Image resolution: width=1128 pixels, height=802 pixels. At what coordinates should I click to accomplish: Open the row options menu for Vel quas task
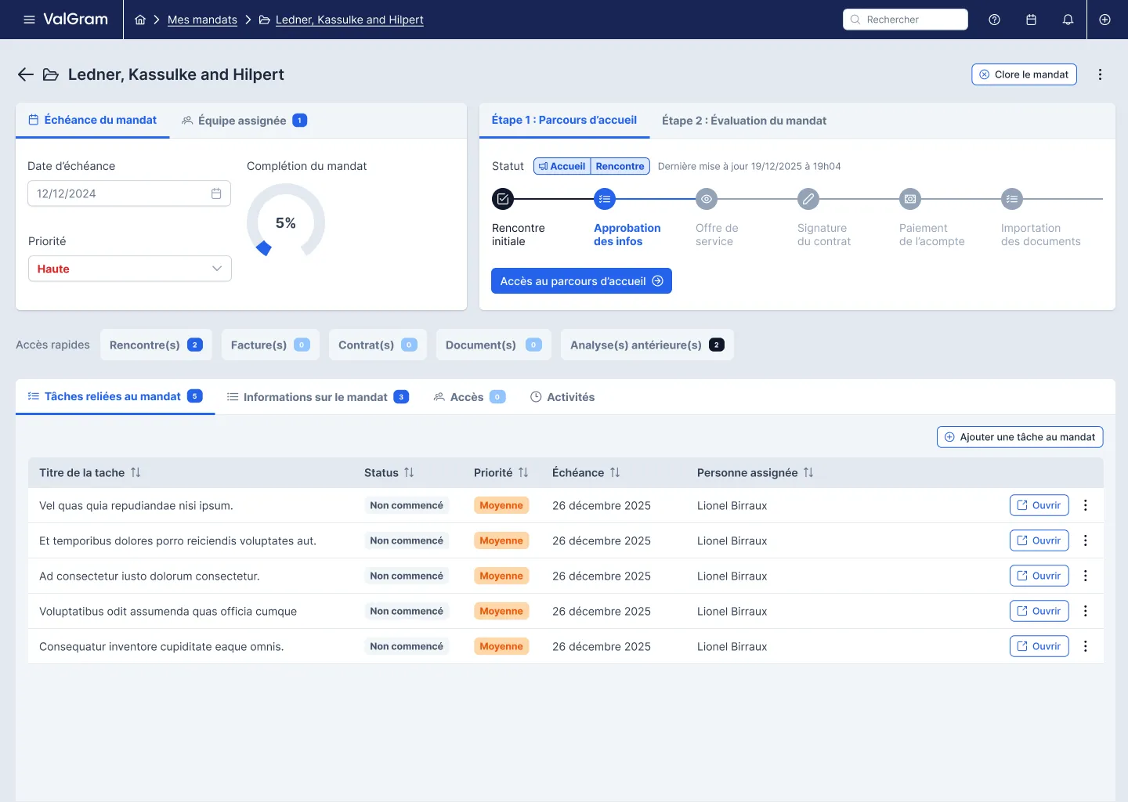tap(1086, 505)
